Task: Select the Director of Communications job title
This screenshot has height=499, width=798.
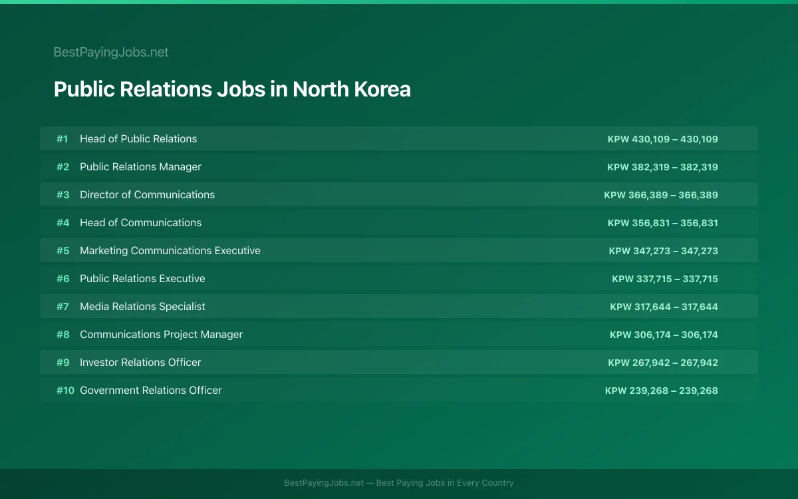Action: (x=147, y=195)
